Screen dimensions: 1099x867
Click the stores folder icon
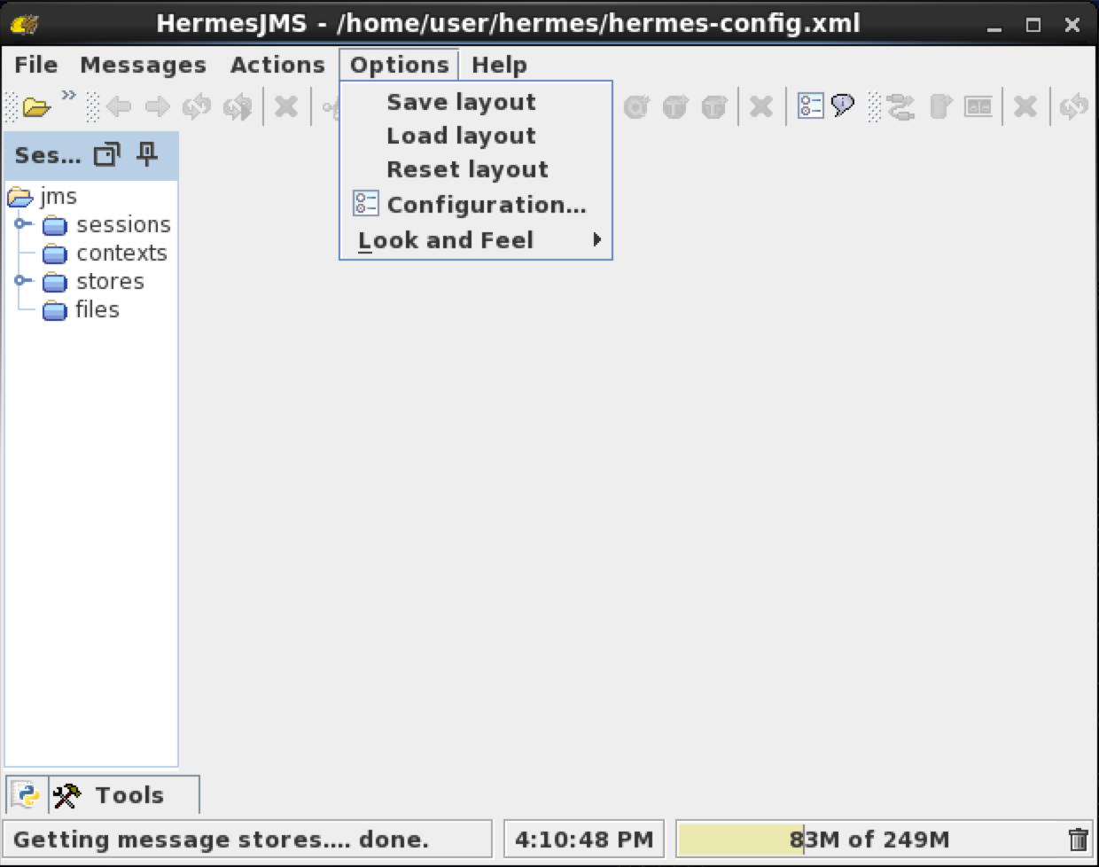click(x=55, y=282)
